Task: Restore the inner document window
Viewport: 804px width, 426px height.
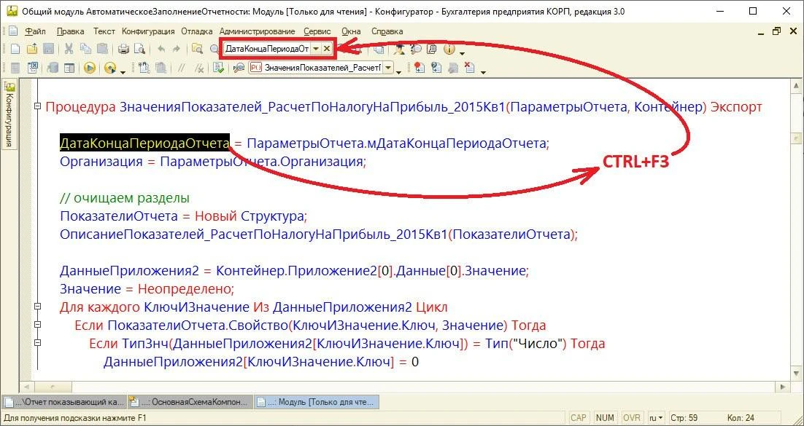Action: click(777, 31)
